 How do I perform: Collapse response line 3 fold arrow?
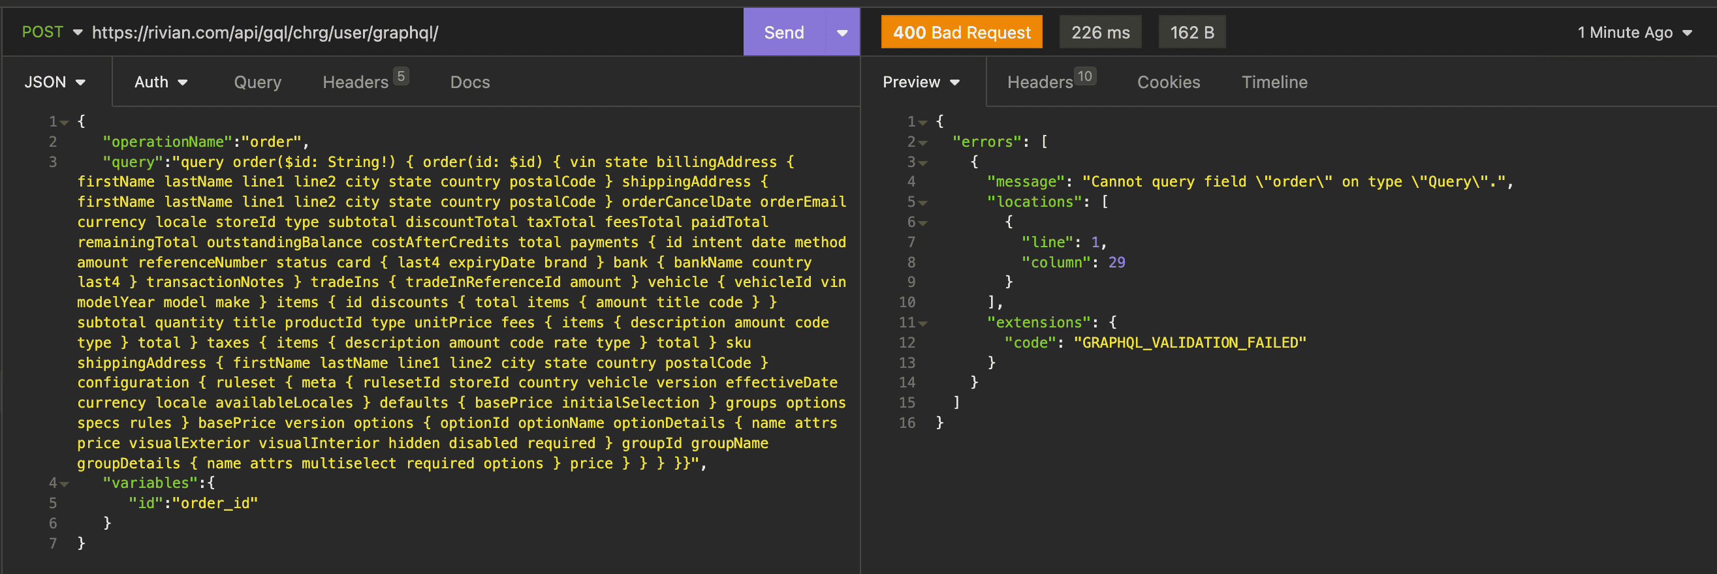click(923, 162)
